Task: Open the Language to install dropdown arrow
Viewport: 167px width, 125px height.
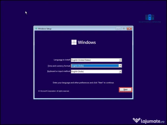Action: point(120,60)
